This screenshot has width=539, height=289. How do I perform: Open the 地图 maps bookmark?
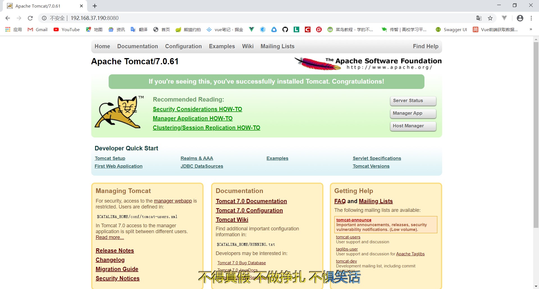[94, 29]
